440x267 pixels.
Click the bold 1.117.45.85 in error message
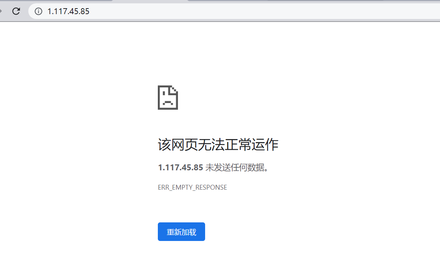181,167
